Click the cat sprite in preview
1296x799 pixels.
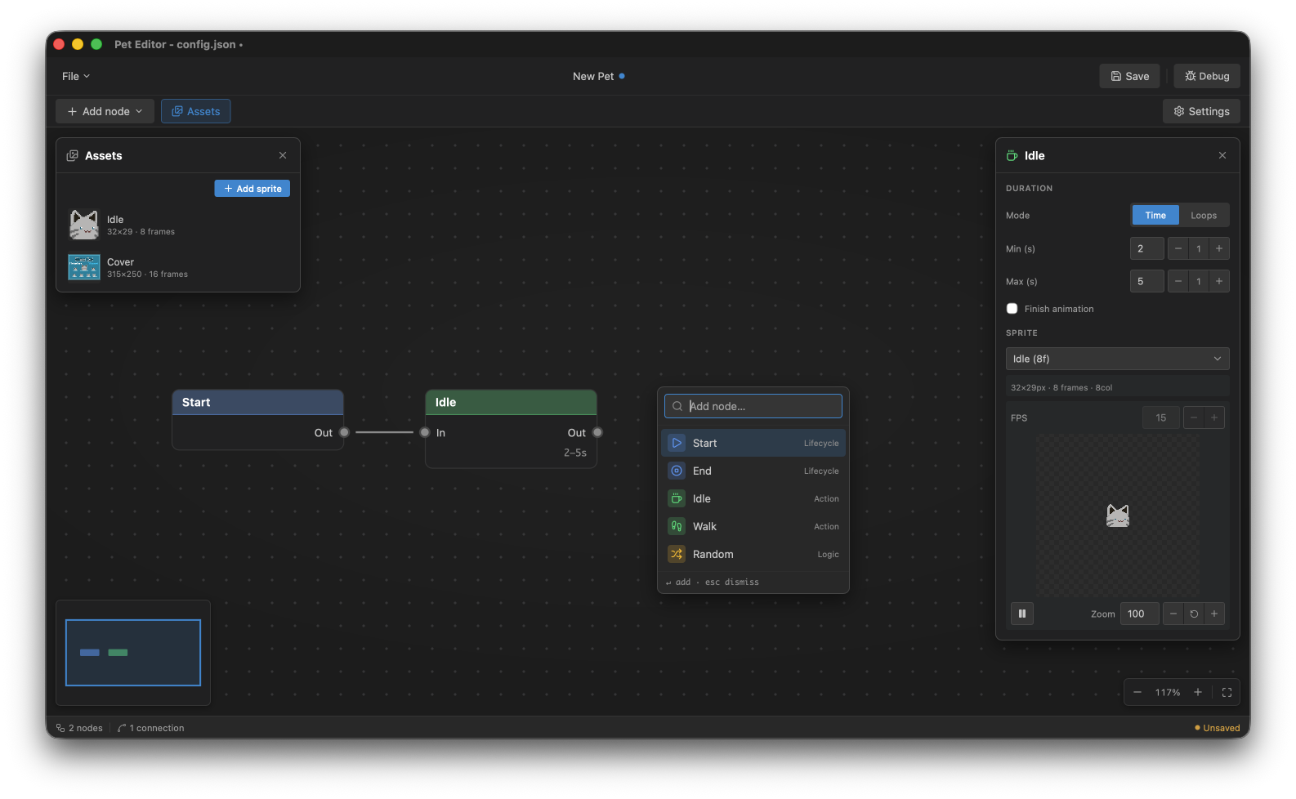[1118, 516]
